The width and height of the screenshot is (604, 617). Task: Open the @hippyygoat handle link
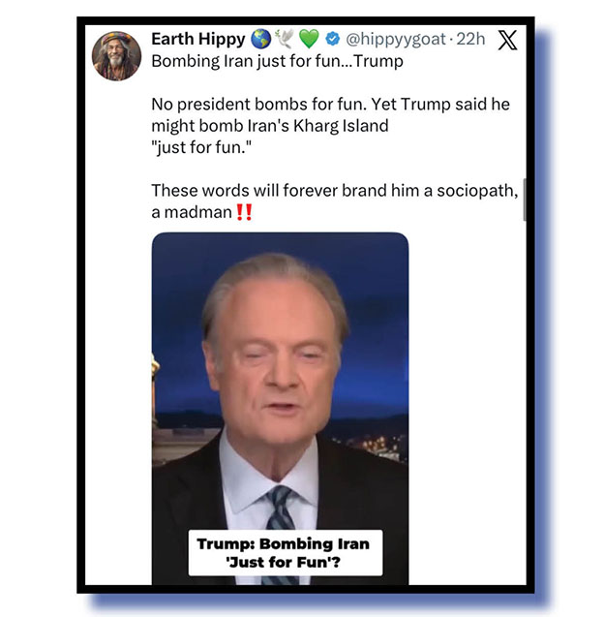click(x=396, y=39)
